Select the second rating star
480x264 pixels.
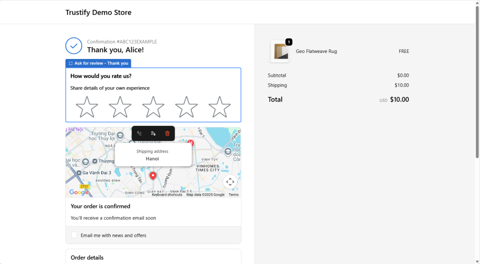[x=120, y=107]
